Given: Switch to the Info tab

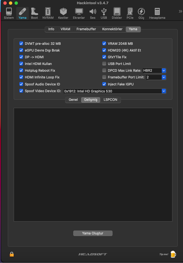Looking at the screenshot, I should click(51, 29).
